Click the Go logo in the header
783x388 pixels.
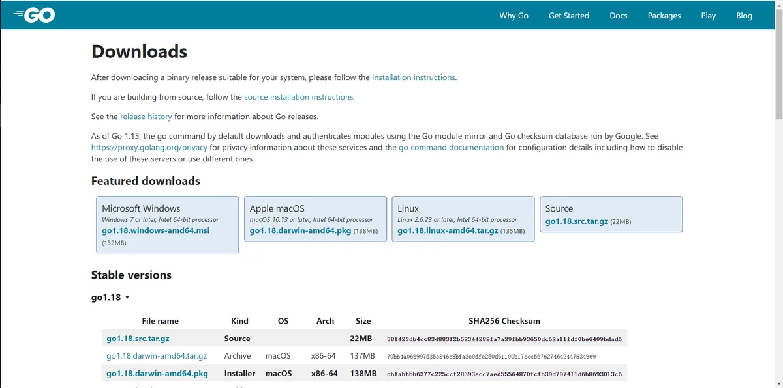[33, 14]
